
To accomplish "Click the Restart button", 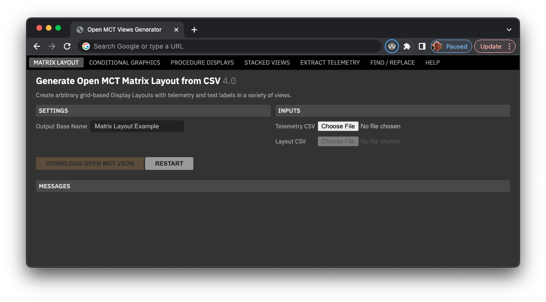I will [x=169, y=163].
